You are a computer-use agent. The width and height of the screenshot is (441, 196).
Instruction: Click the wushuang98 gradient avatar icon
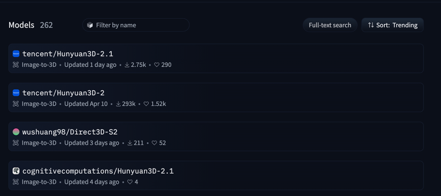[x=16, y=132]
